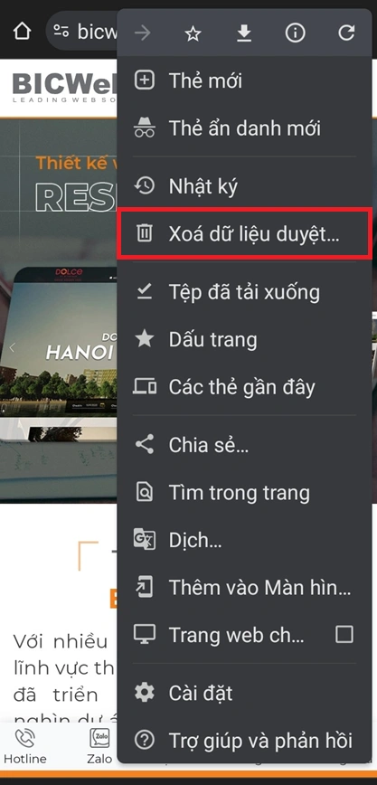The image size is (377, 785).
Task: Tap Chia sẻ share option
Action: click(244, 445)
